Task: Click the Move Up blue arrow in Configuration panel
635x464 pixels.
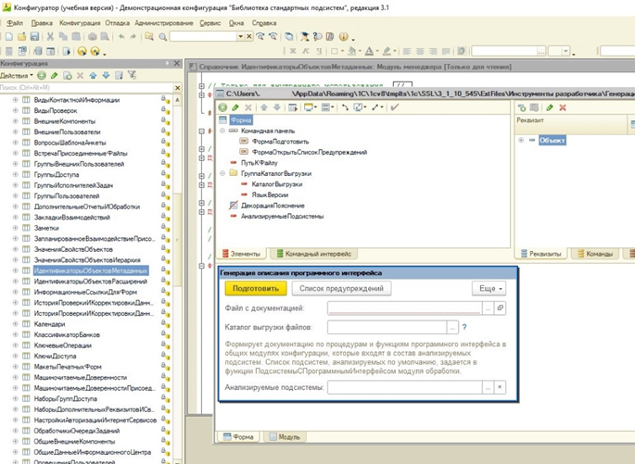Action: (93, 75)
